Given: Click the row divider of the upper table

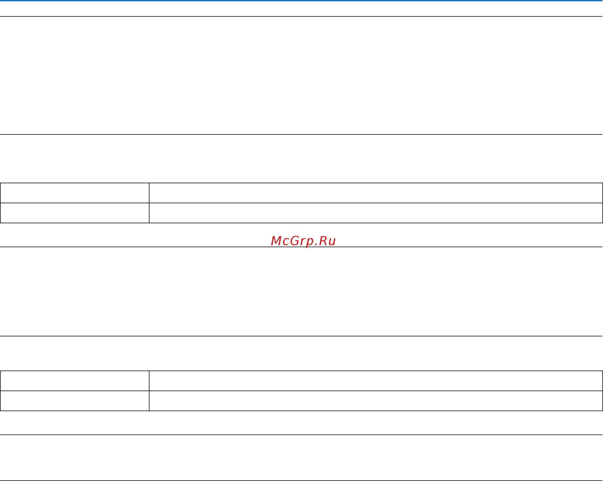Looking at the screenshot, I should coord(301,203).
